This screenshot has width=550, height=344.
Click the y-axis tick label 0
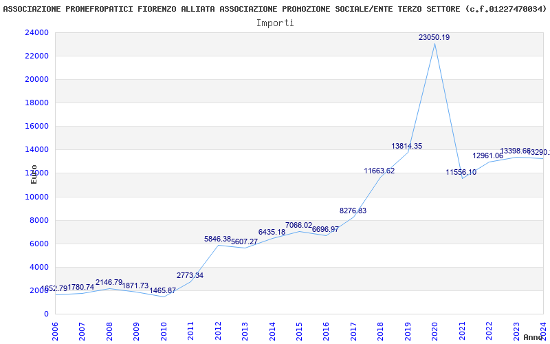46,314
